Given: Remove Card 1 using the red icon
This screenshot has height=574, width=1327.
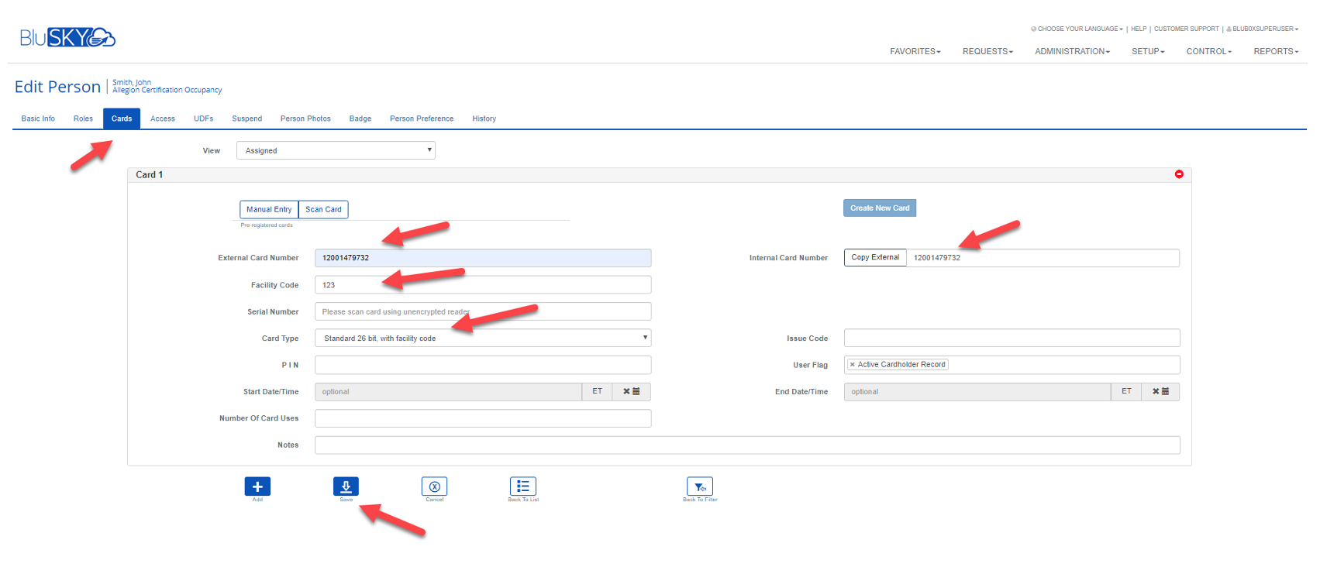Looking at the screenshot, I should (1179, 174).
